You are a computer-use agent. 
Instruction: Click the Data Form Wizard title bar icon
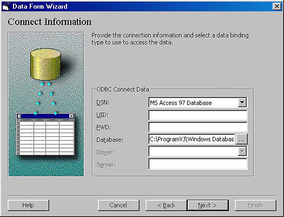6,6
